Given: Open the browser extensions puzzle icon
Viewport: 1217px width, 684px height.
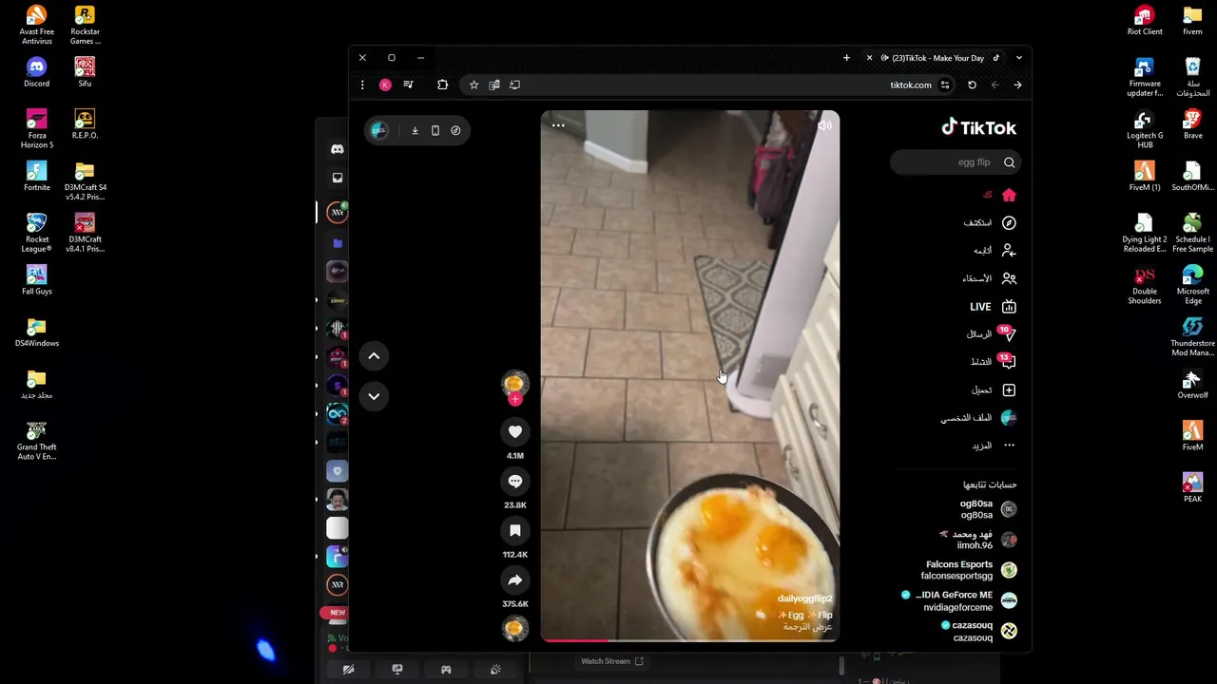Looking at the screenshot, I should click(442, 85).
